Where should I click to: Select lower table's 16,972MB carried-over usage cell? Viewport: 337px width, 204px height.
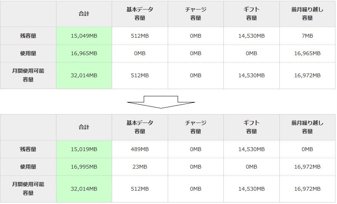pyautogui.click(x=307, y=167)
